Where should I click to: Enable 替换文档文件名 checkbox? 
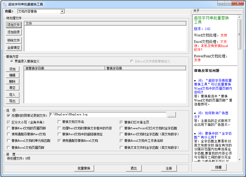coord(59,122)
